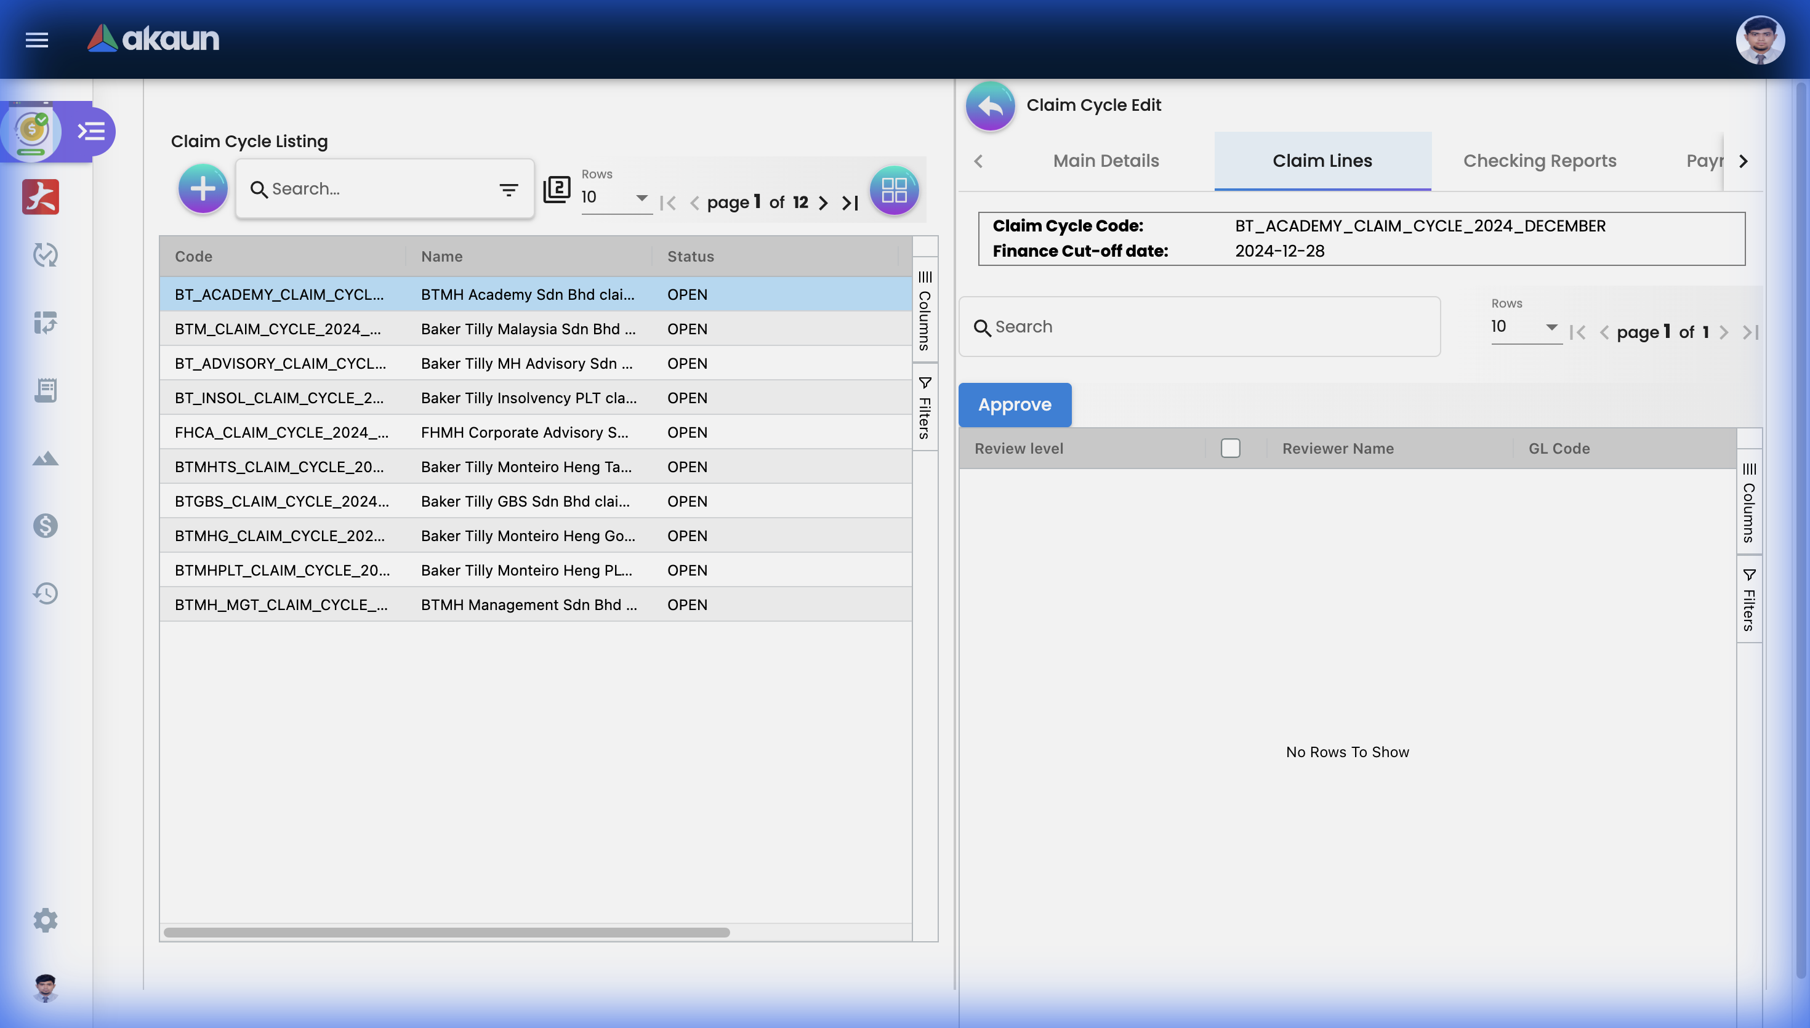The height and width of the screenshot is (1028, 1810).
Task: Open the grid view toggle icon
Action: tap(894, 190)
